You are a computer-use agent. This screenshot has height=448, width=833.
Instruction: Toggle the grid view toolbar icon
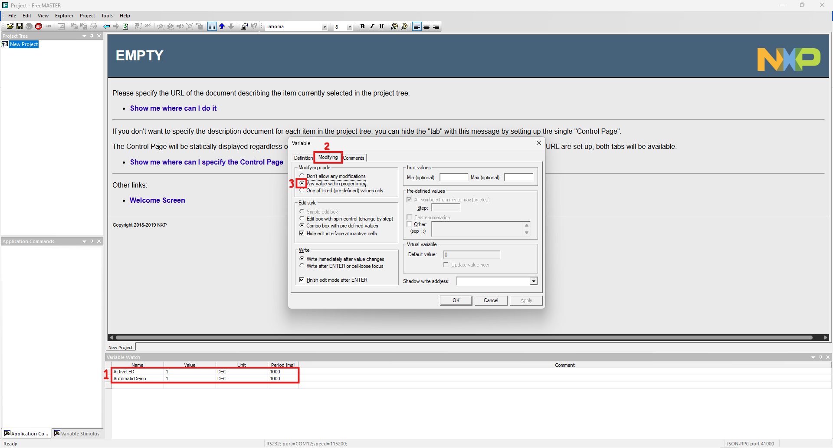click(212, 26)
